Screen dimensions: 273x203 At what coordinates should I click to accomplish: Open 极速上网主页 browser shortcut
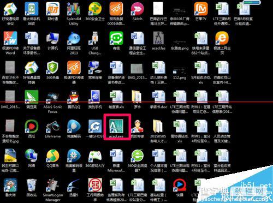click(222, 38)
